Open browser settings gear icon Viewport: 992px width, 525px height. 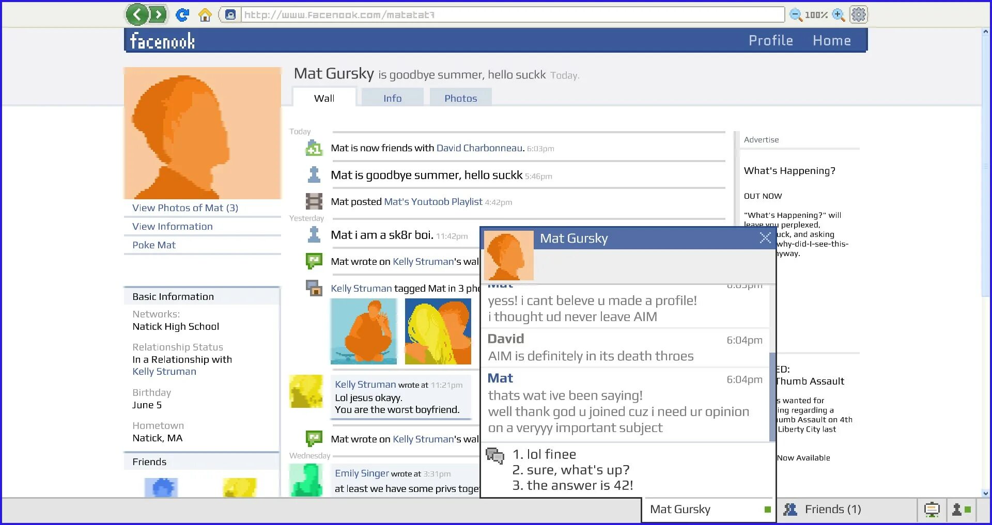(859, 14)
